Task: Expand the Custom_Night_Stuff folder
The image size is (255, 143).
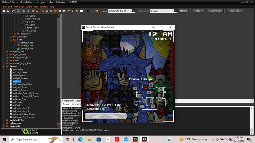Action: pyautogui.click(x=7, y=64)
